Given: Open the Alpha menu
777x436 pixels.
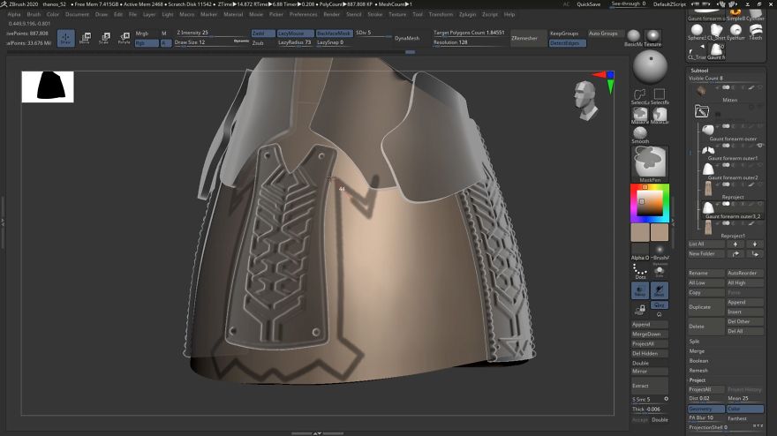Looking at the screenshot, I should [14, 14].
